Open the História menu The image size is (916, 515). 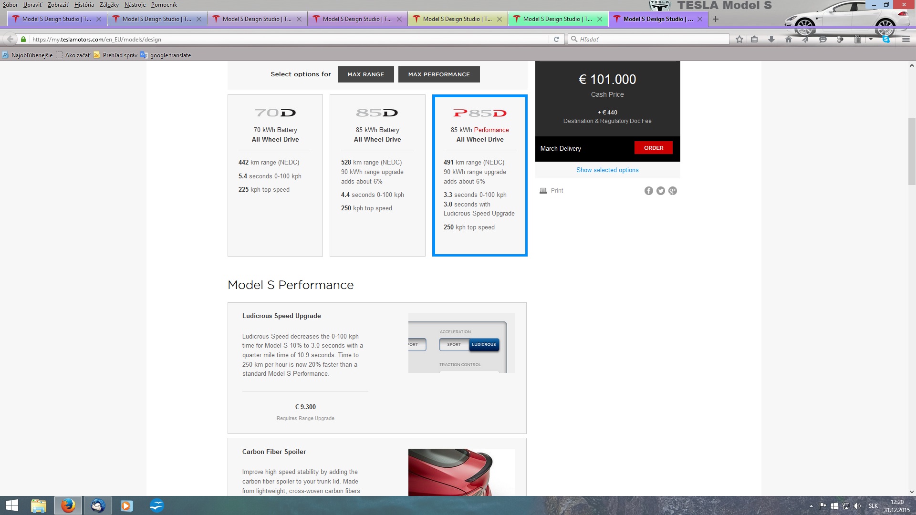click(84, 5)
